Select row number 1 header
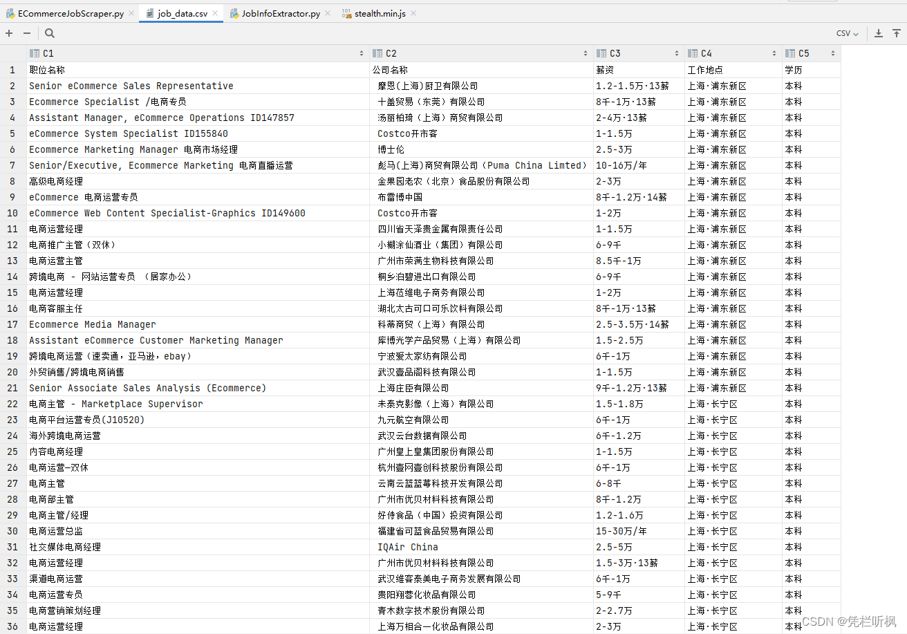This screenshot has height=634, width=907. pos(12,70)
